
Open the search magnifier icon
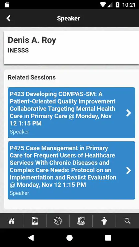click(127, 221)
